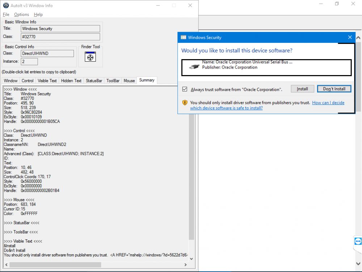Click the '>>>> Control <<<<' section header
This screenshot has width=362, height=272.
20,131
